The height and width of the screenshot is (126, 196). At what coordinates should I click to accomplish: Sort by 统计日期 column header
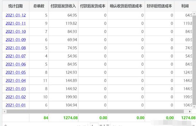tap(16, 6)
